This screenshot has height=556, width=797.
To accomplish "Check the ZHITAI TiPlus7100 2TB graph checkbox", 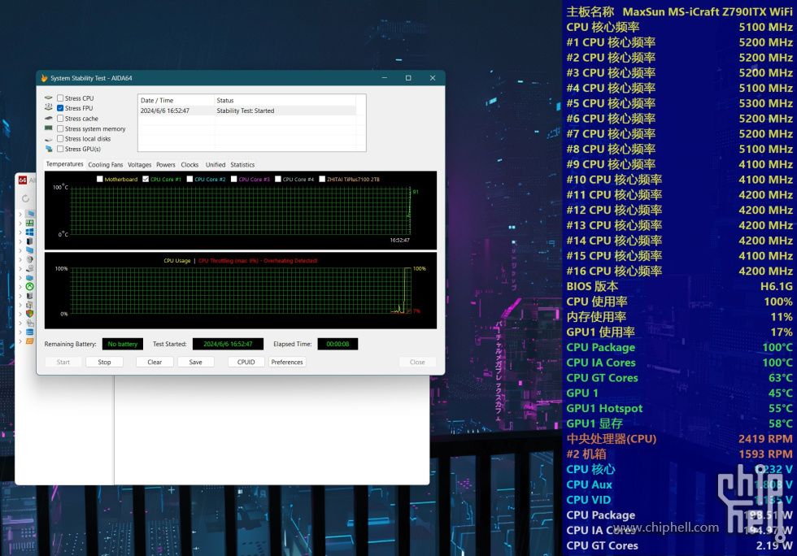I will [x=322, y=179].
